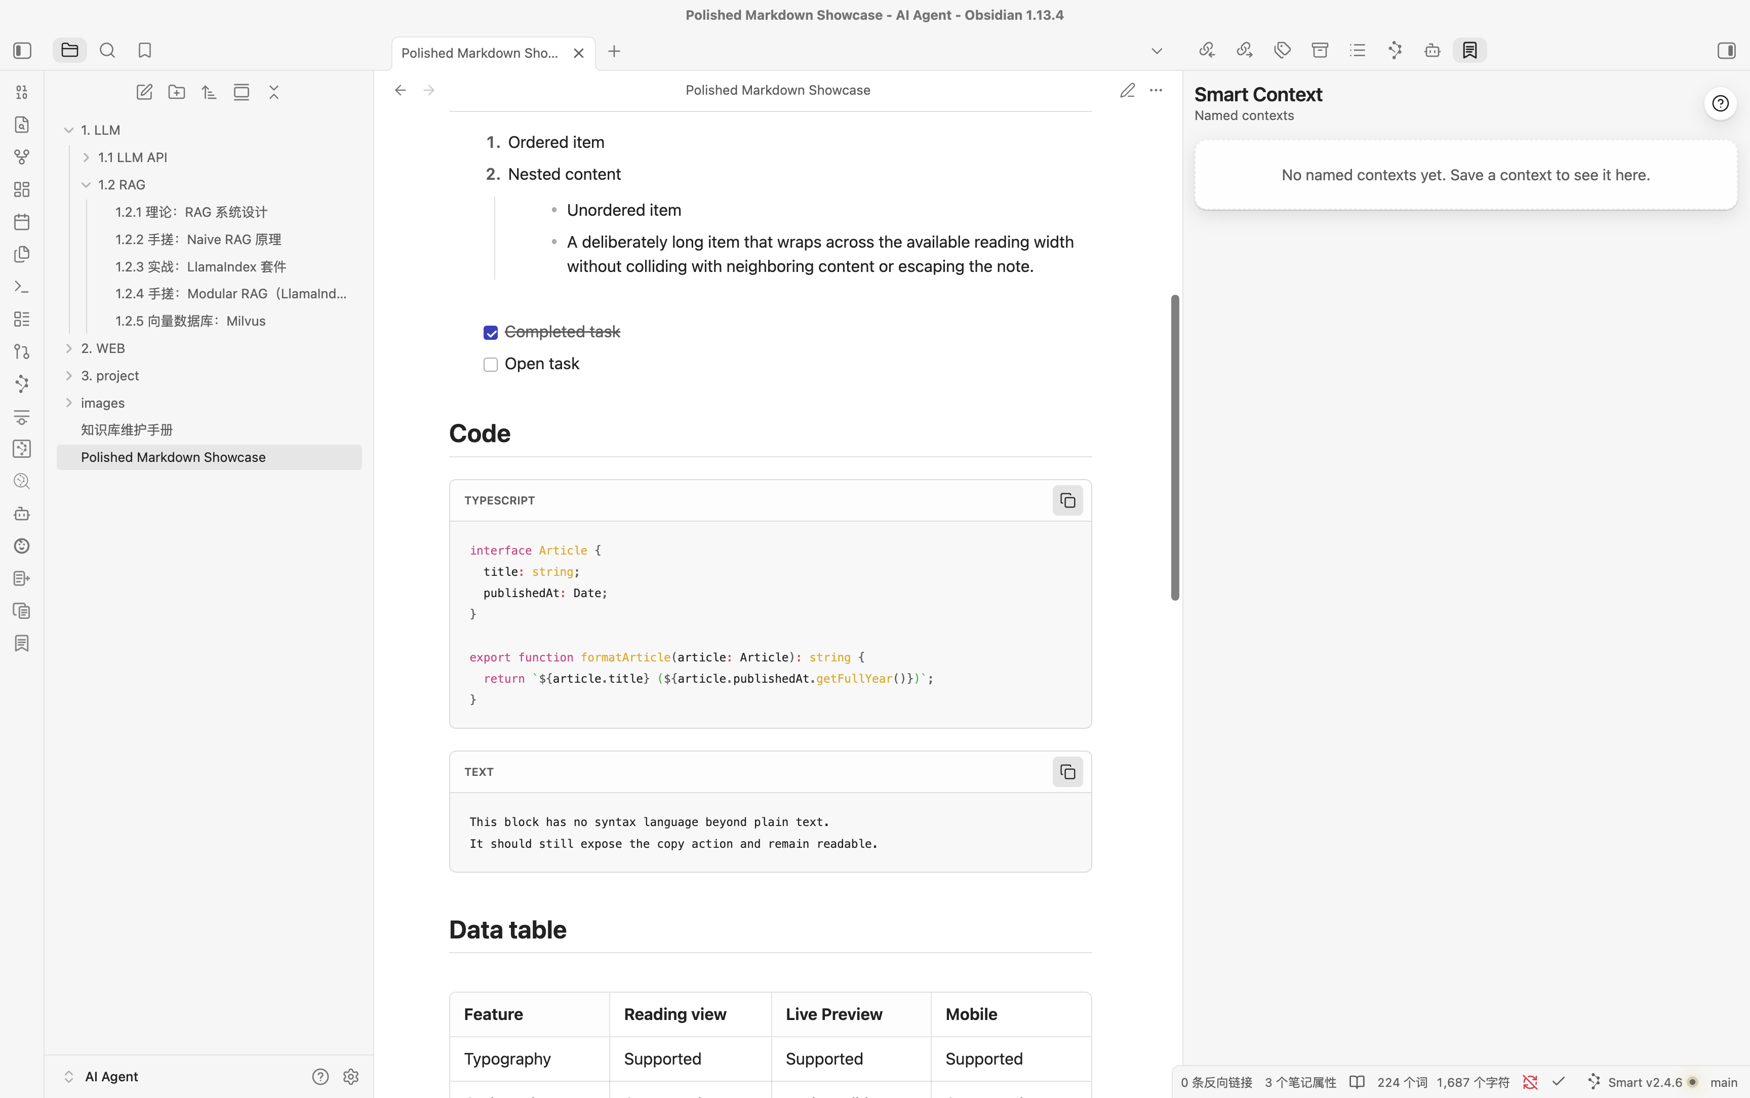Click the note's vertical scrollbar
This screenshot has width=1750, height=1098.
(1175, 447)
